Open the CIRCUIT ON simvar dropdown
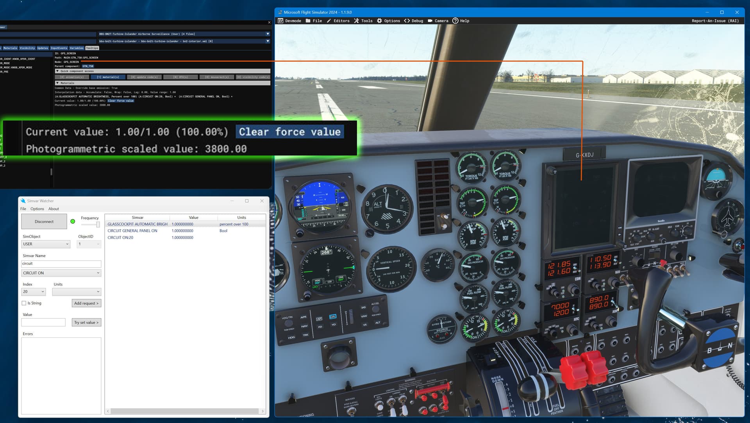Viewport: 750px width, 423px height. (x=61, y=273)
